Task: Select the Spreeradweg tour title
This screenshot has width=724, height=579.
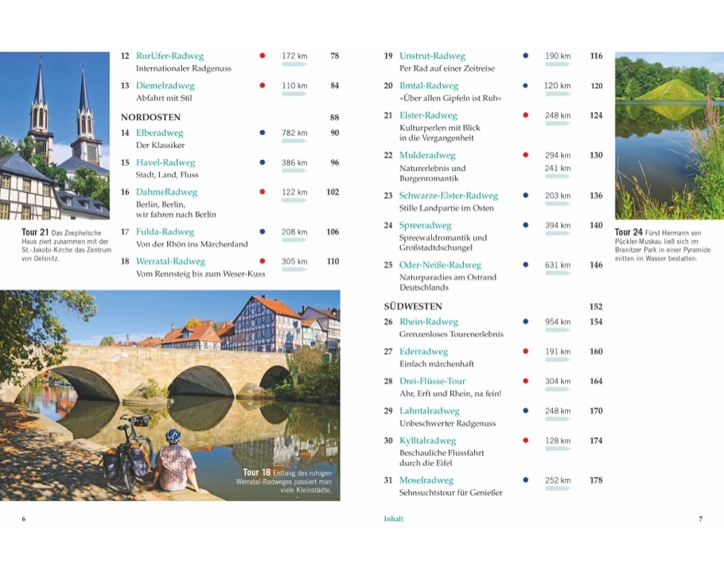Action: (425, 225)
